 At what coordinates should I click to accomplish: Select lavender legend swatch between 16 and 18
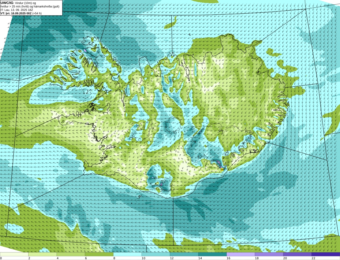click(x=241, y=254)
